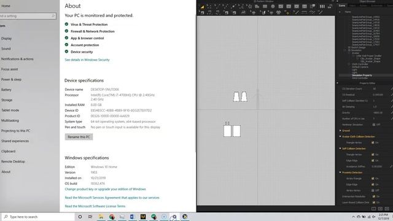The image size is (393, 221).
Task: Open Display settings in sidebar
Action: click(x=7, y=39)
